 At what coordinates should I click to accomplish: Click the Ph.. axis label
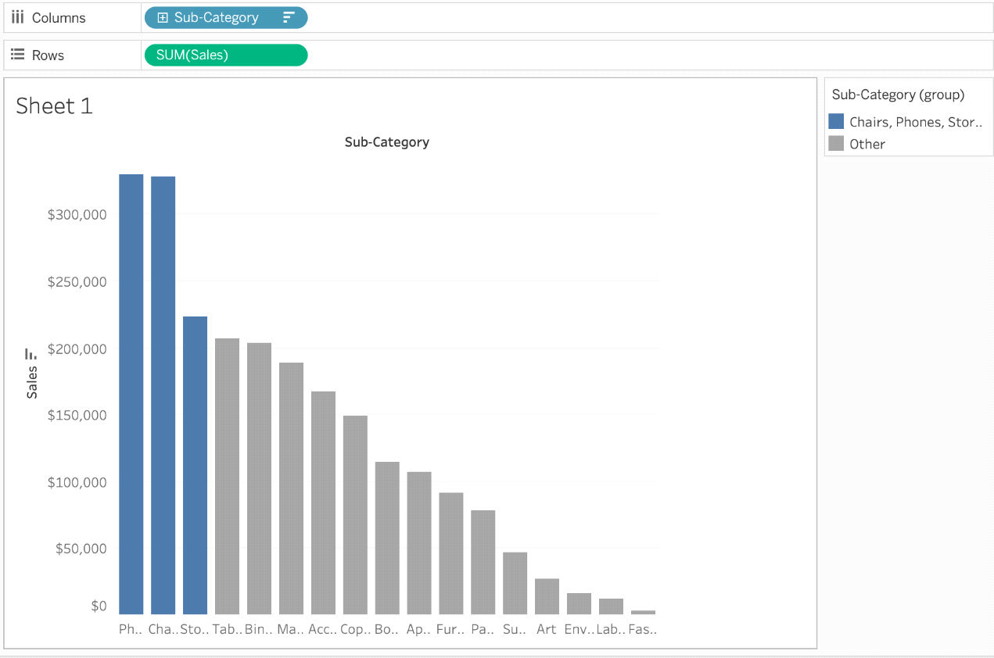tap(130, 628)
